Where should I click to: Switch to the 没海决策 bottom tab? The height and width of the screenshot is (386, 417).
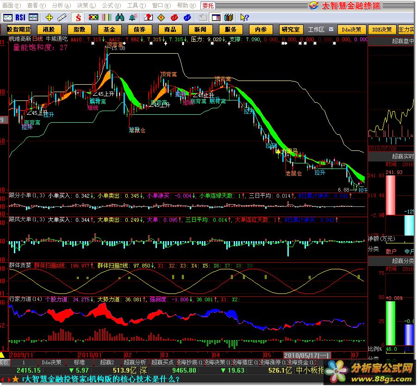(218, 362)
